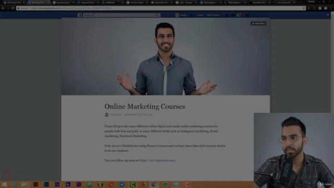Switch to the Beautiful Free tab
Screen dimensions: 334x188
(x=259, y=3)
